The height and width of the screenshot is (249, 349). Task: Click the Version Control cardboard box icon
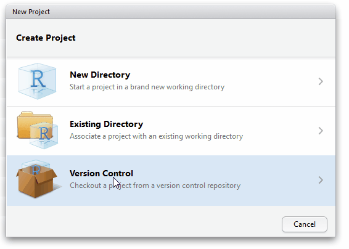(38, 179)
